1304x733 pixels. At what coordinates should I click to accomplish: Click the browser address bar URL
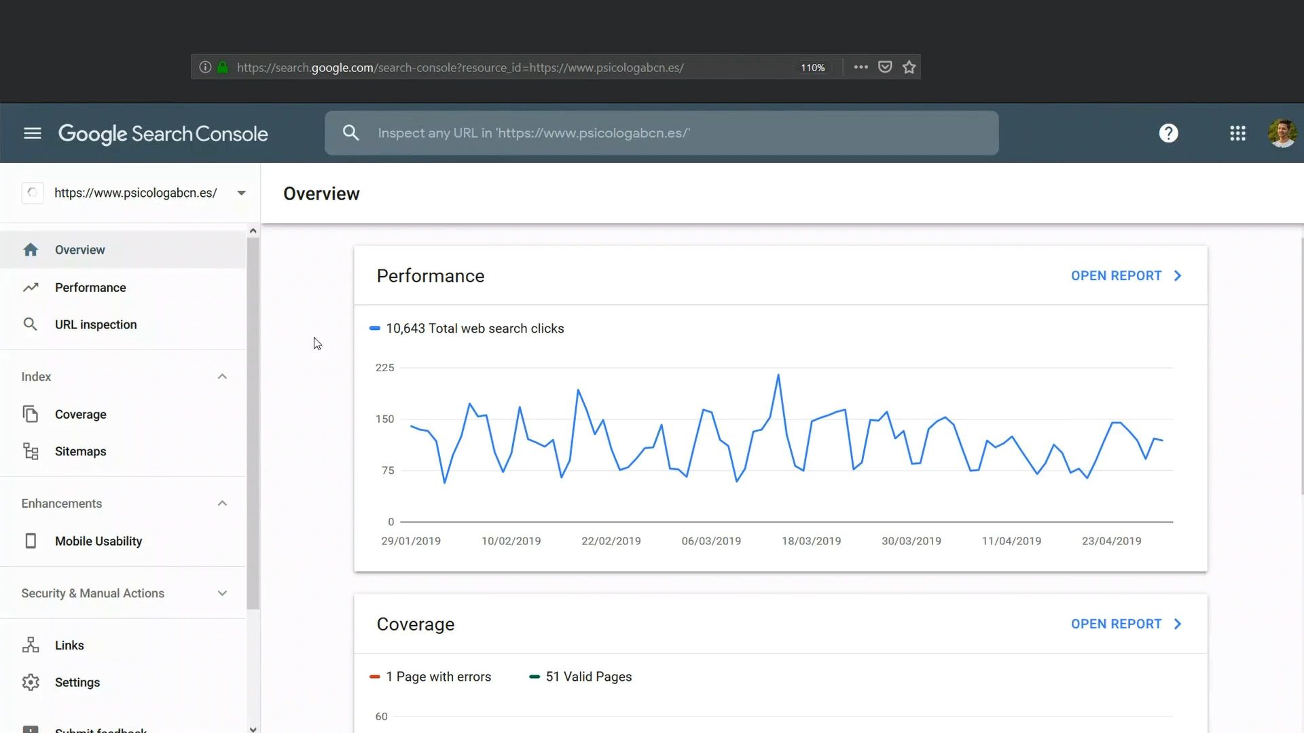coord(460,67)
